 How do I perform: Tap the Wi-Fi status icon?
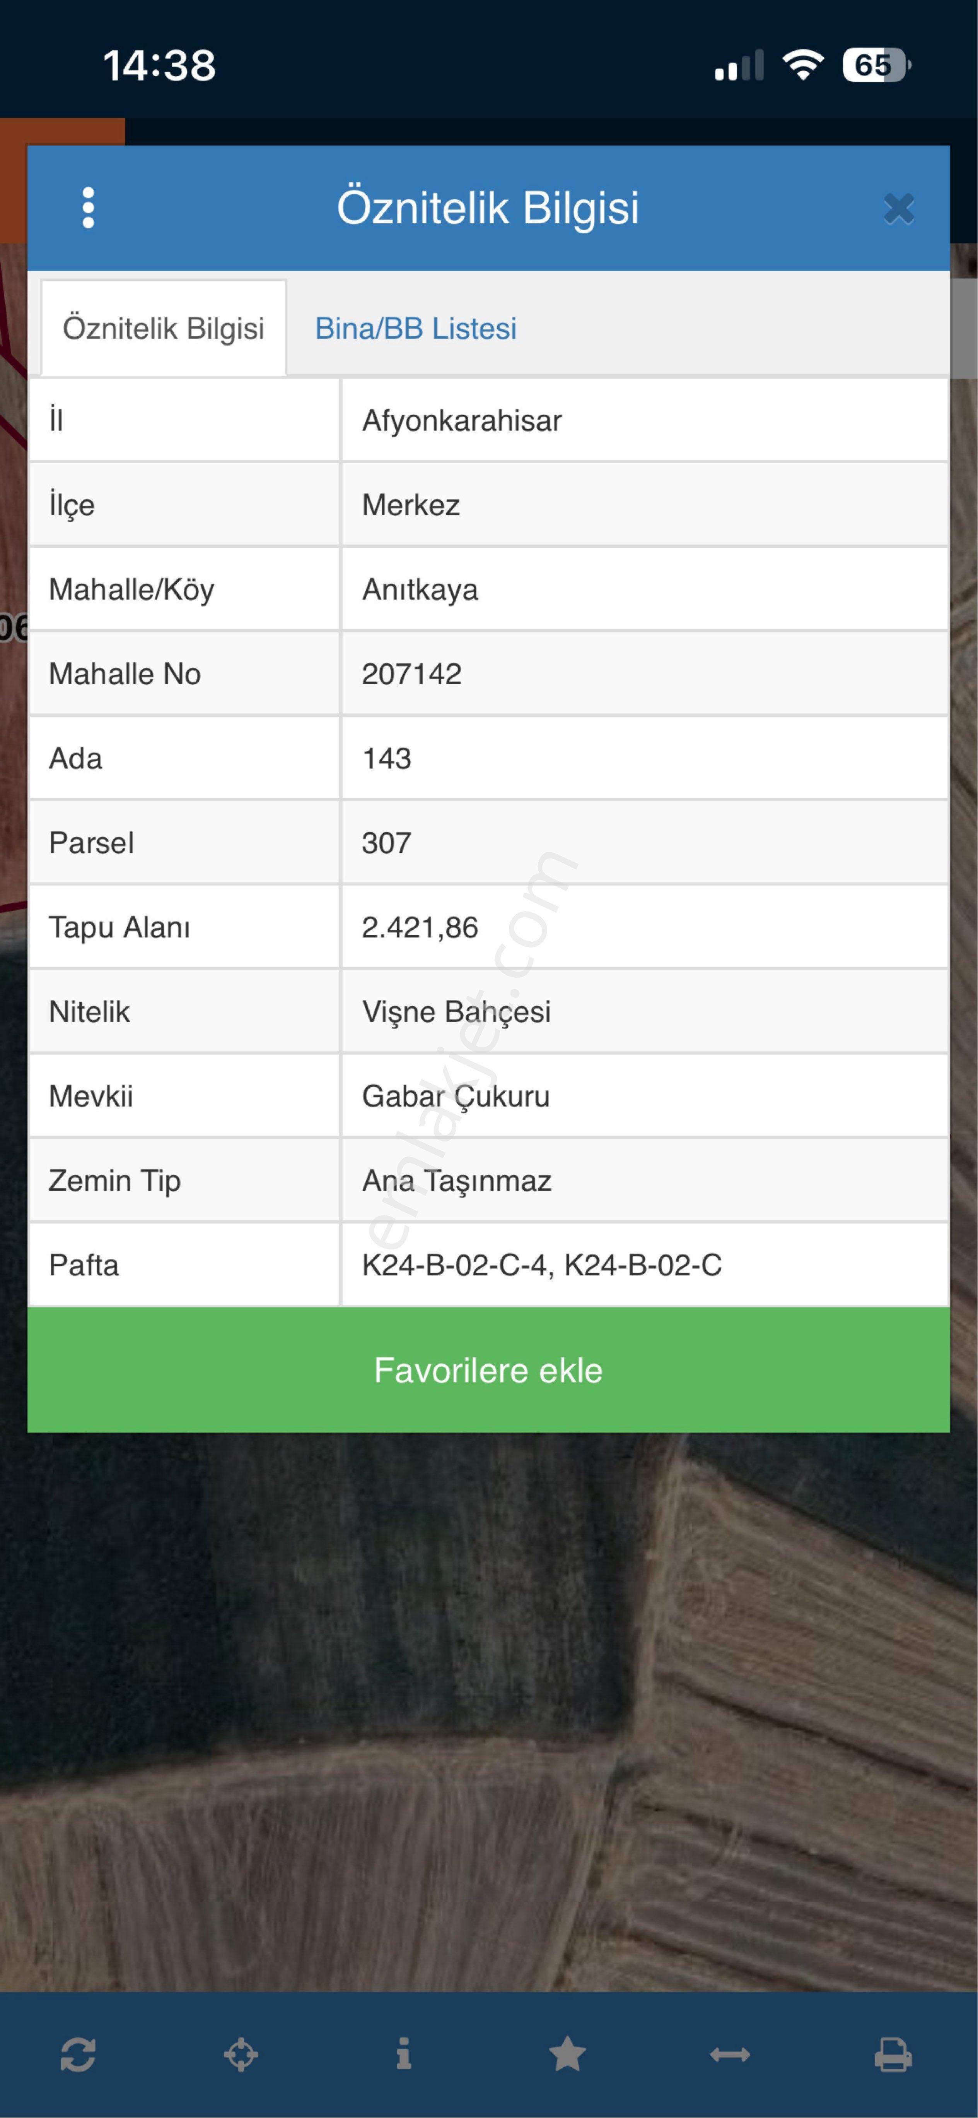(x=803, y=65)
